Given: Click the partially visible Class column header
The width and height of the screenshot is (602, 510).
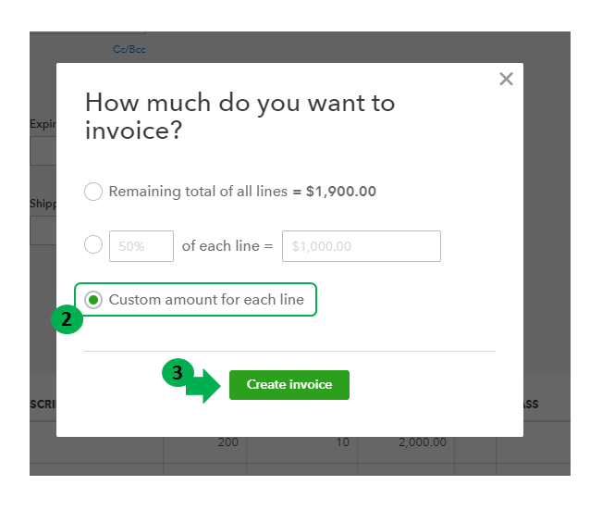Looking at the screenshot, I should [x=531, y=404].
